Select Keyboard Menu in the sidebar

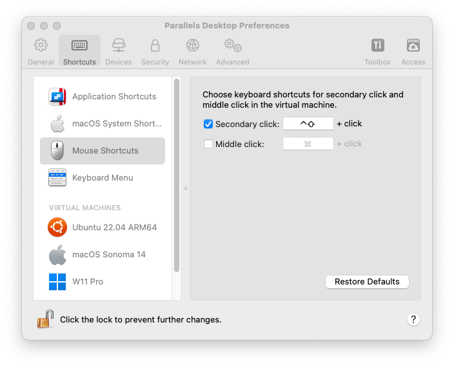pyautogui.click(x=103, y=177)
